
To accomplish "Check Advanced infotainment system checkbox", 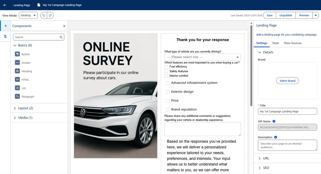I will click(x=168, y=83).
